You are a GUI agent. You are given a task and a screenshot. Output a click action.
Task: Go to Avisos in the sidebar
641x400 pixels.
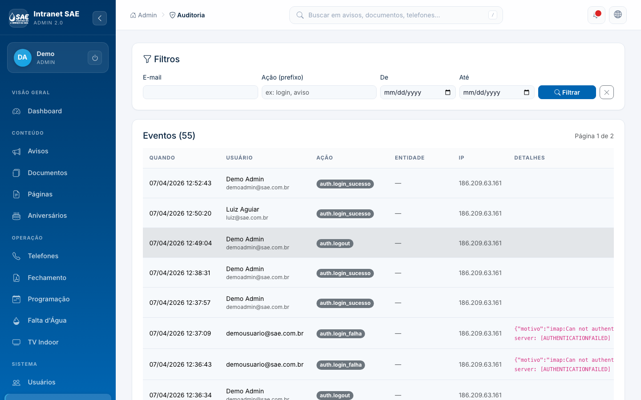[x=58, y=151]
